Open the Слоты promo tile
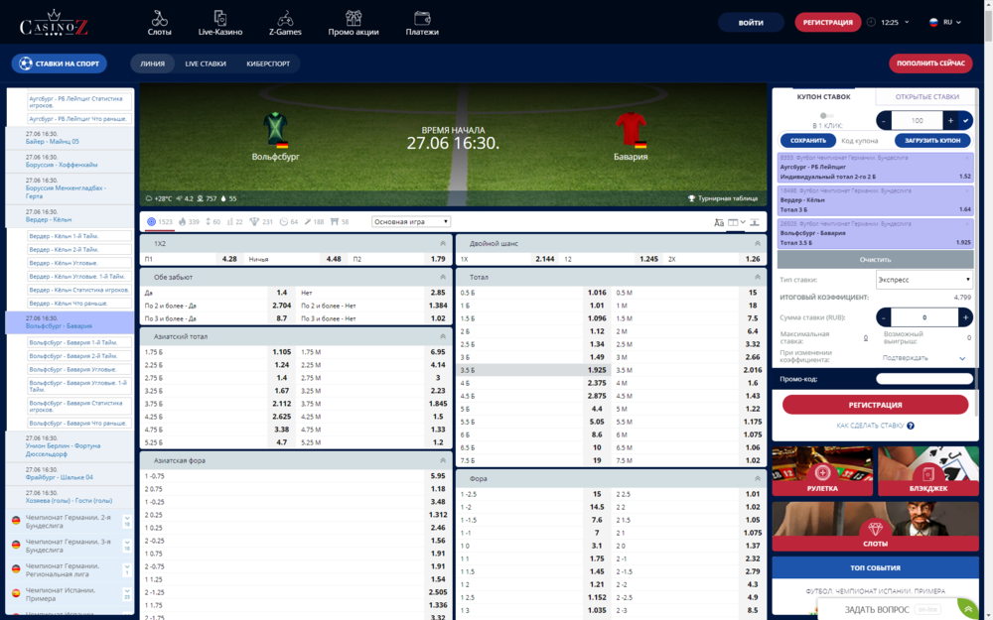Image resolution: width=993 pixels, height=620 pixels. (x=875, y=527)
